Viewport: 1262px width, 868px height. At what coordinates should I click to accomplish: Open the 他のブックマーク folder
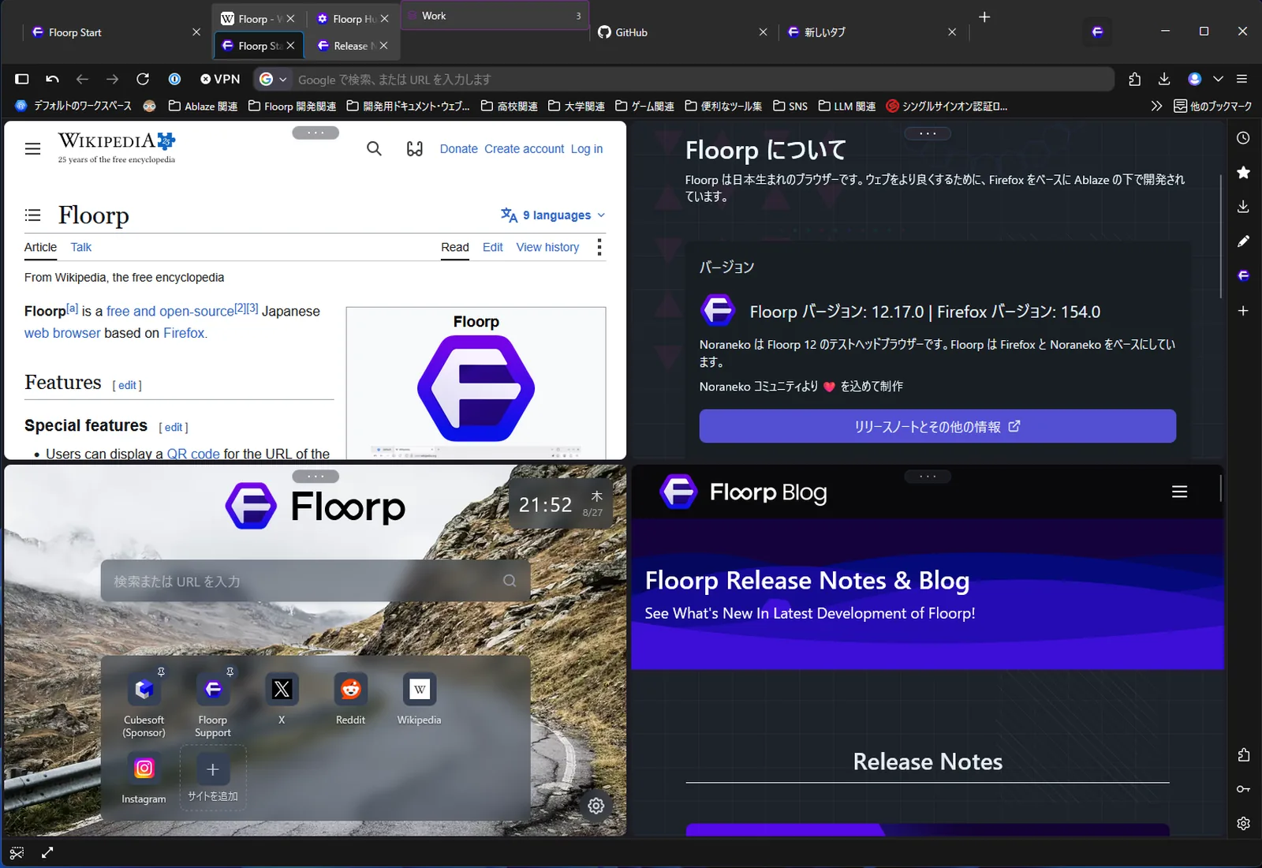click(x=1212, y=106)
